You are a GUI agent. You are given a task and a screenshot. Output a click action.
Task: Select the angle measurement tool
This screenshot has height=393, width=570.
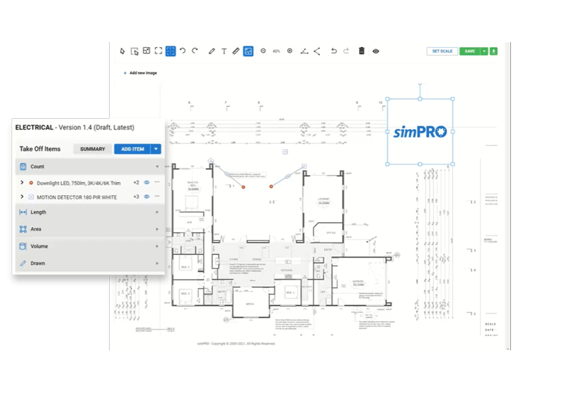click(x=304, y=51)
